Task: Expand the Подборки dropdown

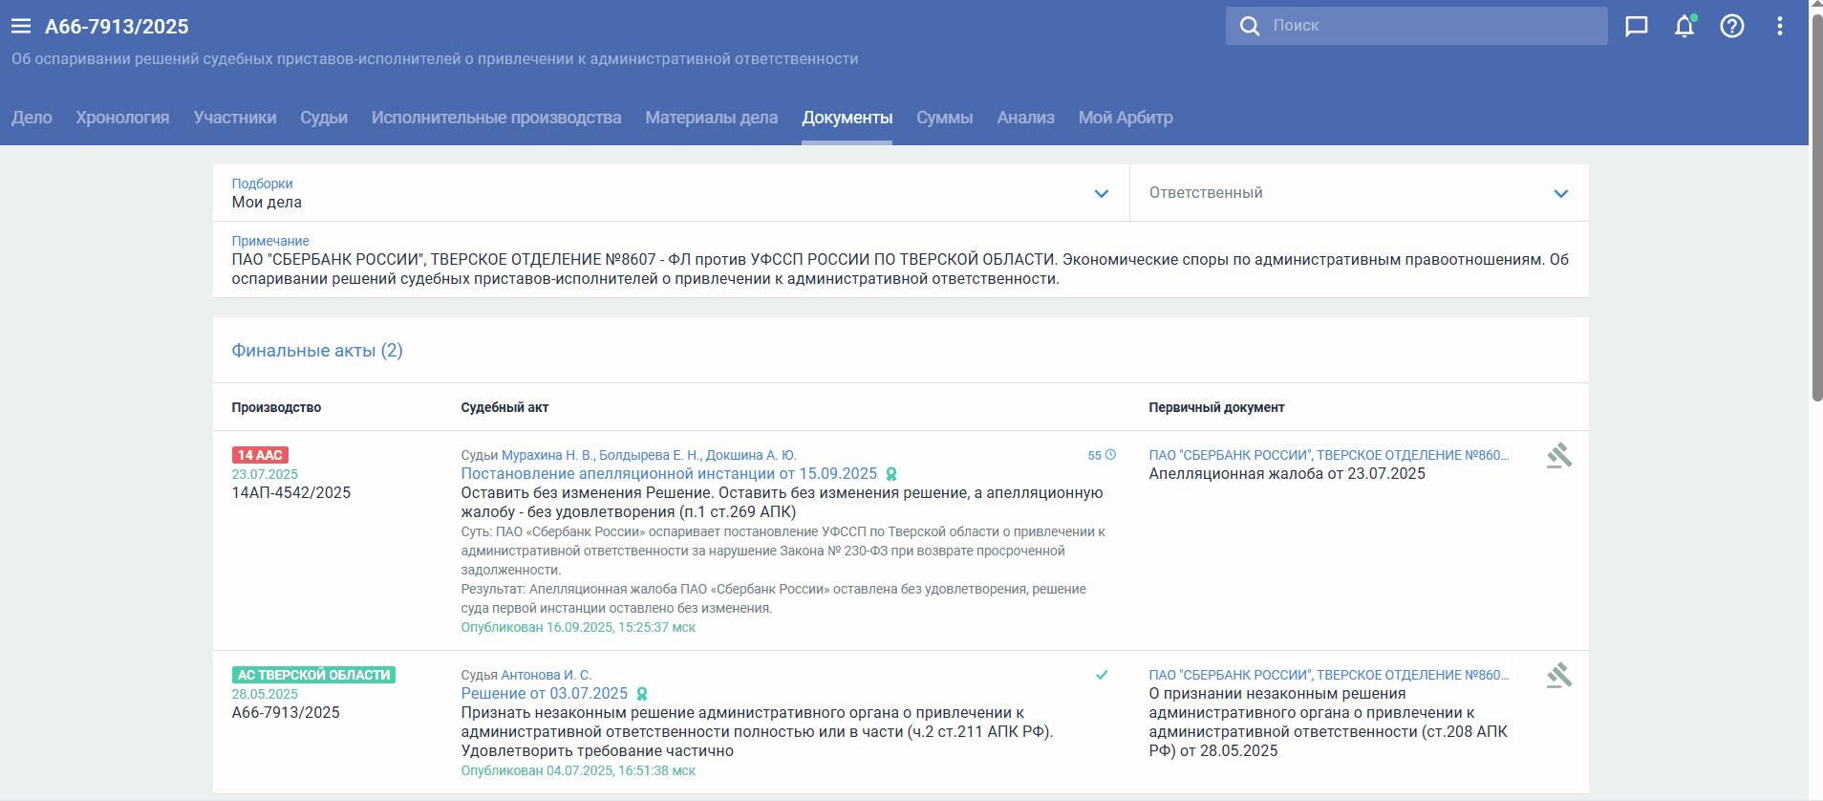Action: coord(1101,194)
